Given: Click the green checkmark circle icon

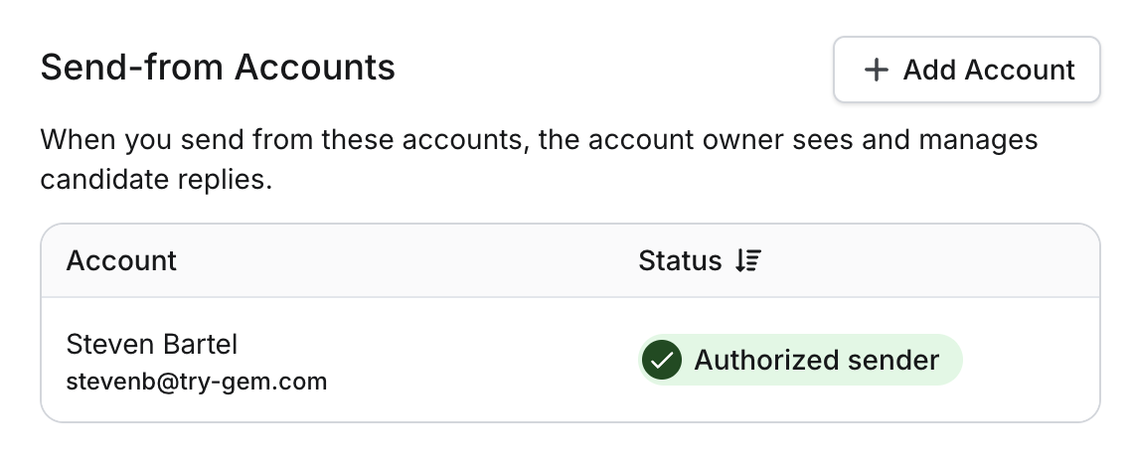Looking at the screenshot, I should (x=661, y=360).
